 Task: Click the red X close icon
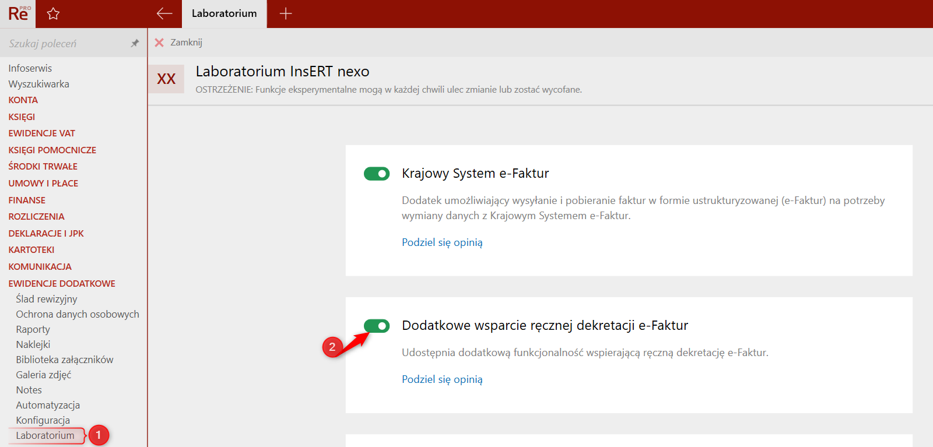(x=159, y=43)
